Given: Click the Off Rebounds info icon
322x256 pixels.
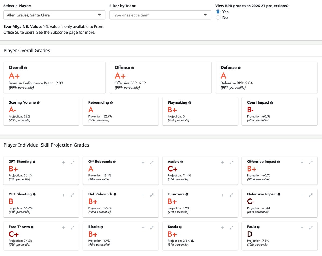Looking at the screenshot, I should (114, 162).
